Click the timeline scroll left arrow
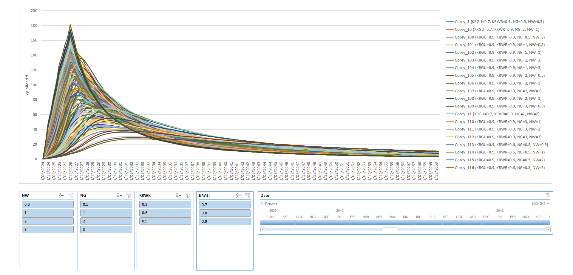The height and width of the screenshot is (275, 573). pyautogui.click(x=262, y=230)
